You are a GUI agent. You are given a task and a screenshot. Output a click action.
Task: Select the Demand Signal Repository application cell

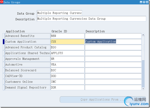point(27,88)
